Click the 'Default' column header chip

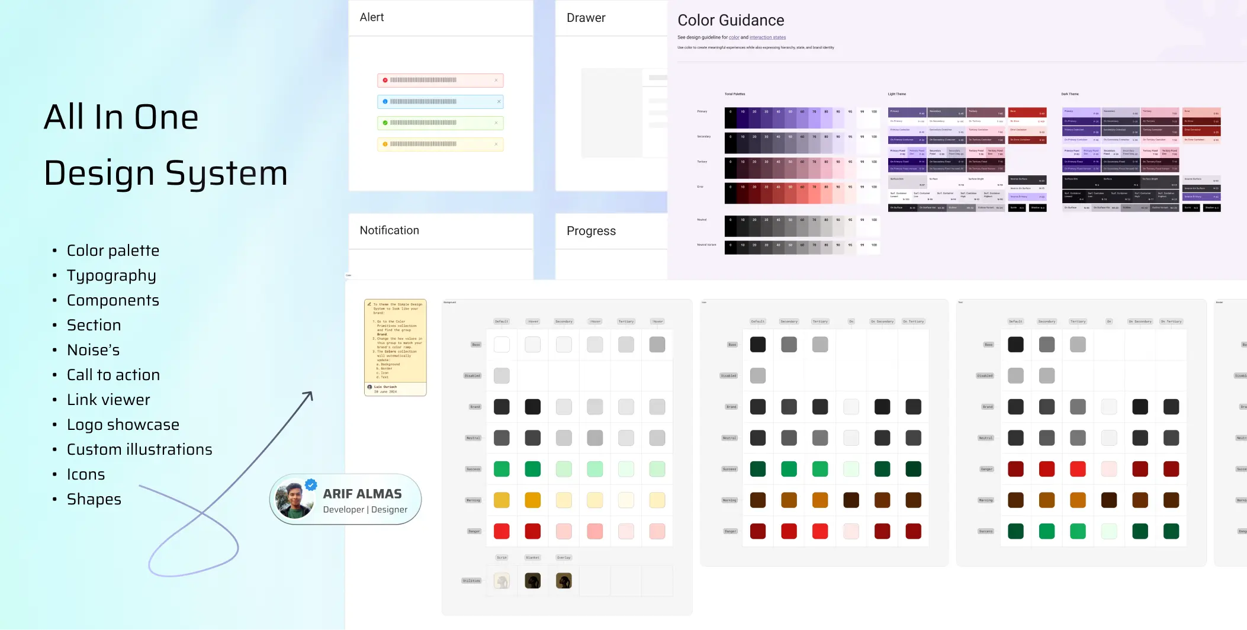(501, 321)
